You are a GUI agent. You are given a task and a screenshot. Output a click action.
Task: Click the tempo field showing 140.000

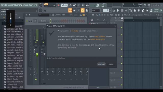(64, 5)
